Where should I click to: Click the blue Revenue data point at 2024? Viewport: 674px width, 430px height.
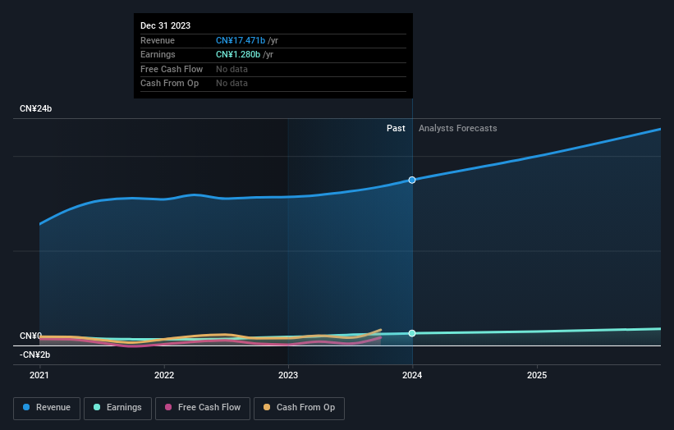412,180
